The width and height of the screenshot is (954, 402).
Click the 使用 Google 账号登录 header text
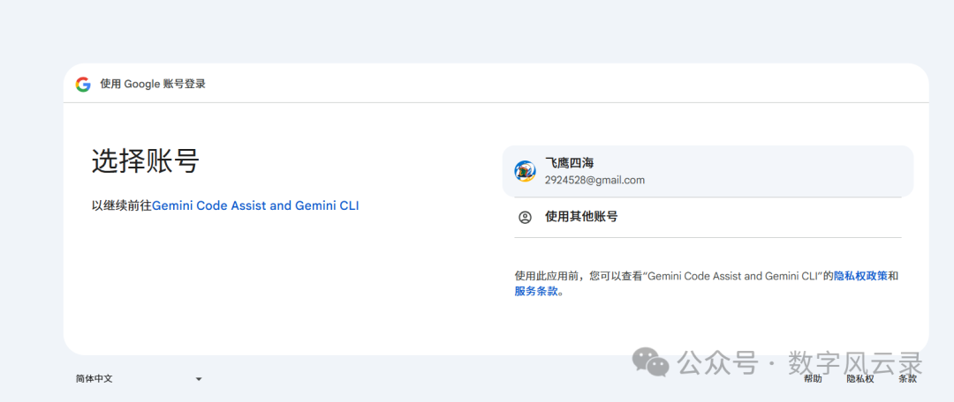click(x=153, y=85)
